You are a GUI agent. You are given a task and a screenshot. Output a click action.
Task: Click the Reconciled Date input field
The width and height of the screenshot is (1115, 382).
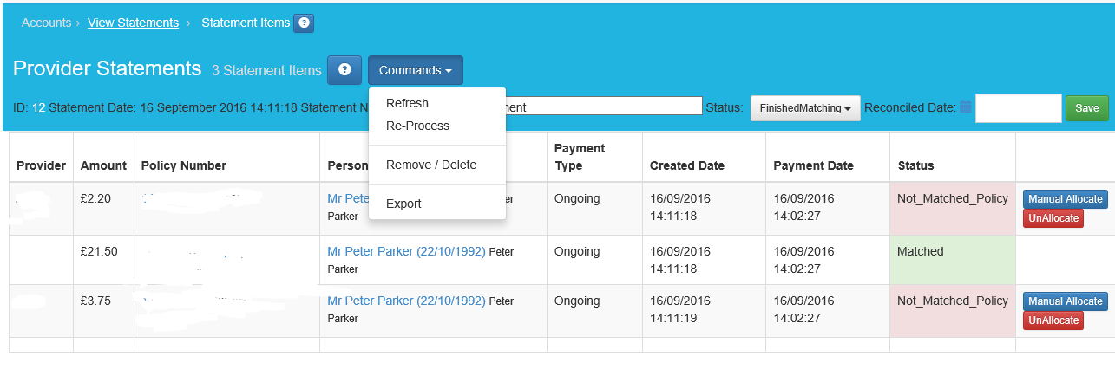pos(1018,108)
